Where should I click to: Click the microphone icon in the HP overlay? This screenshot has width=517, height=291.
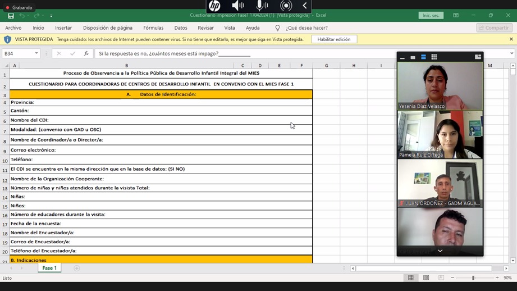click(262, 6)
